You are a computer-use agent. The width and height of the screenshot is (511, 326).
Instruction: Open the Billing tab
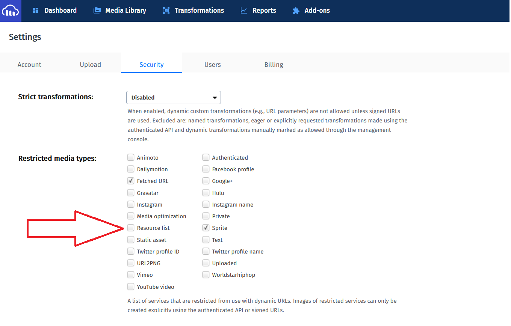coord(274,65)
